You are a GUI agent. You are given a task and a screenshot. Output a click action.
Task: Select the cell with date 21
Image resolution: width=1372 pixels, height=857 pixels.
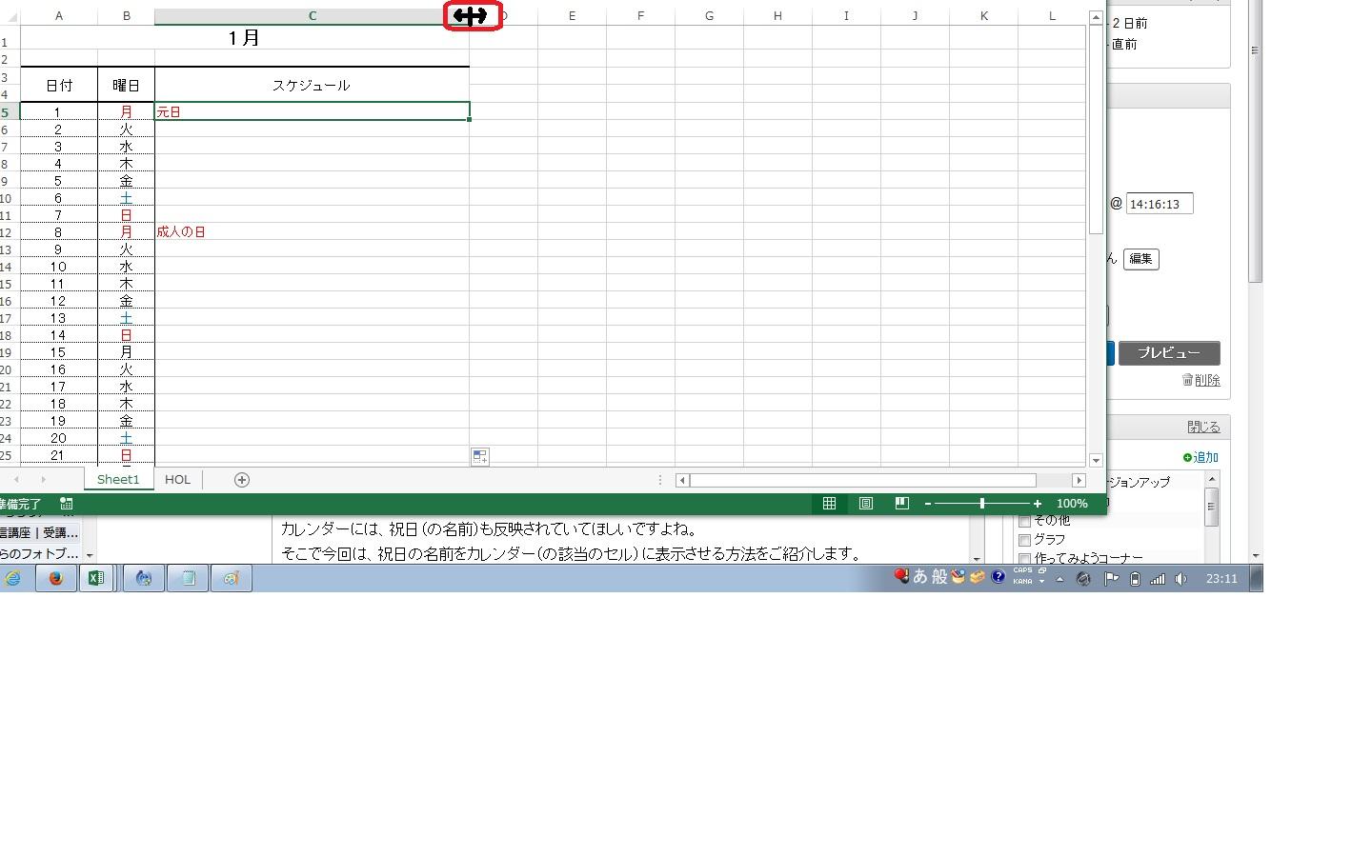(x=59, y=455)
